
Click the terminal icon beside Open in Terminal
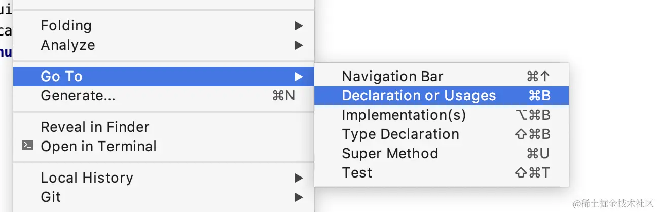click(28, 146)
